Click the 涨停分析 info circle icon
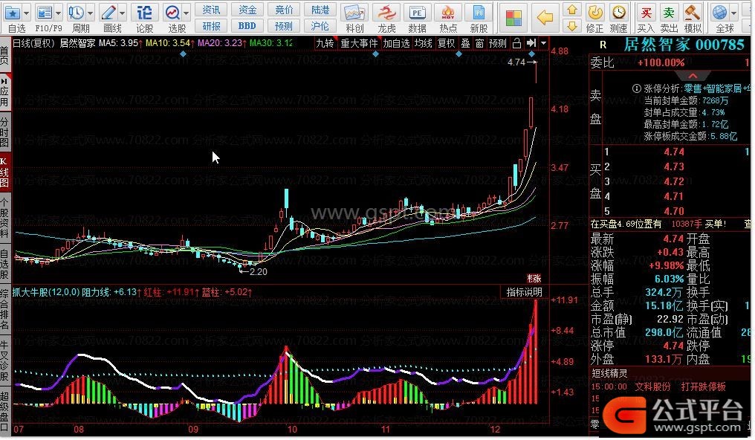 pyautogui.click(x=637, y=88)
